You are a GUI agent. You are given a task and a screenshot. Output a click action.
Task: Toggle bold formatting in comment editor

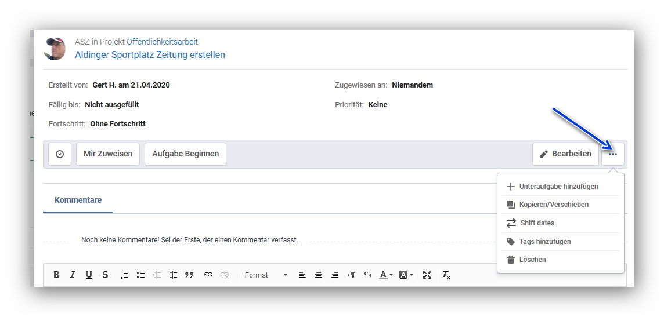(56, 275)
